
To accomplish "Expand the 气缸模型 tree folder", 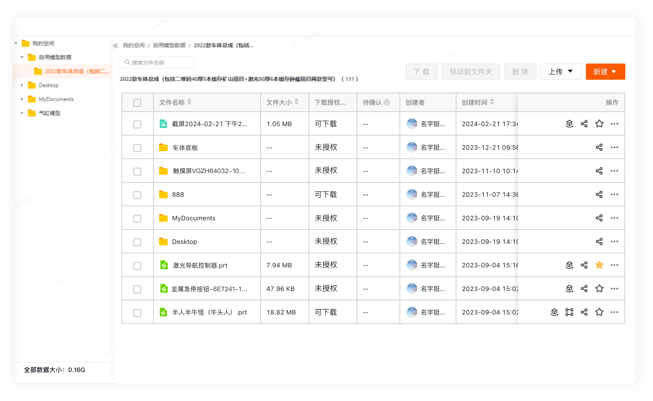I will (22, 113).
